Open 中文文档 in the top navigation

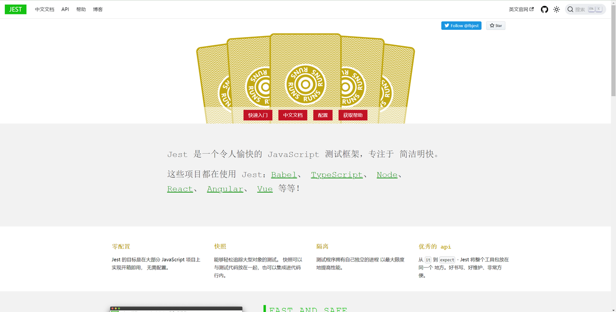point(44,9)
